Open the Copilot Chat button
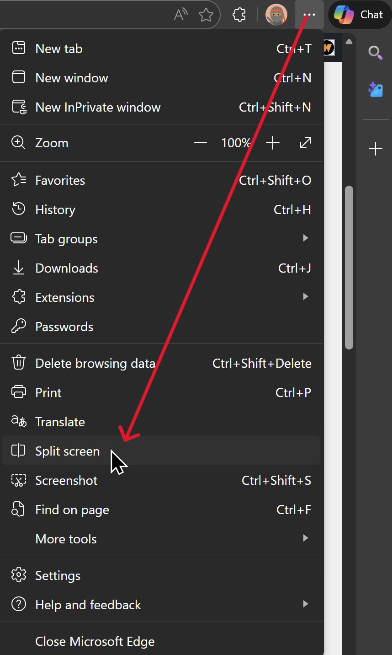Screen dimensions: 392x655 pyautogui.click(x=359, y=15)
